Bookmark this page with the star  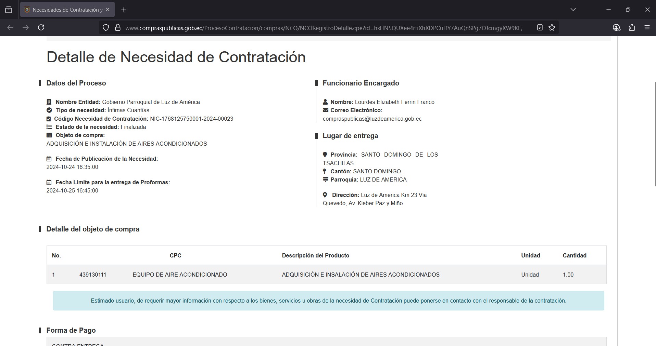[552, 27]
